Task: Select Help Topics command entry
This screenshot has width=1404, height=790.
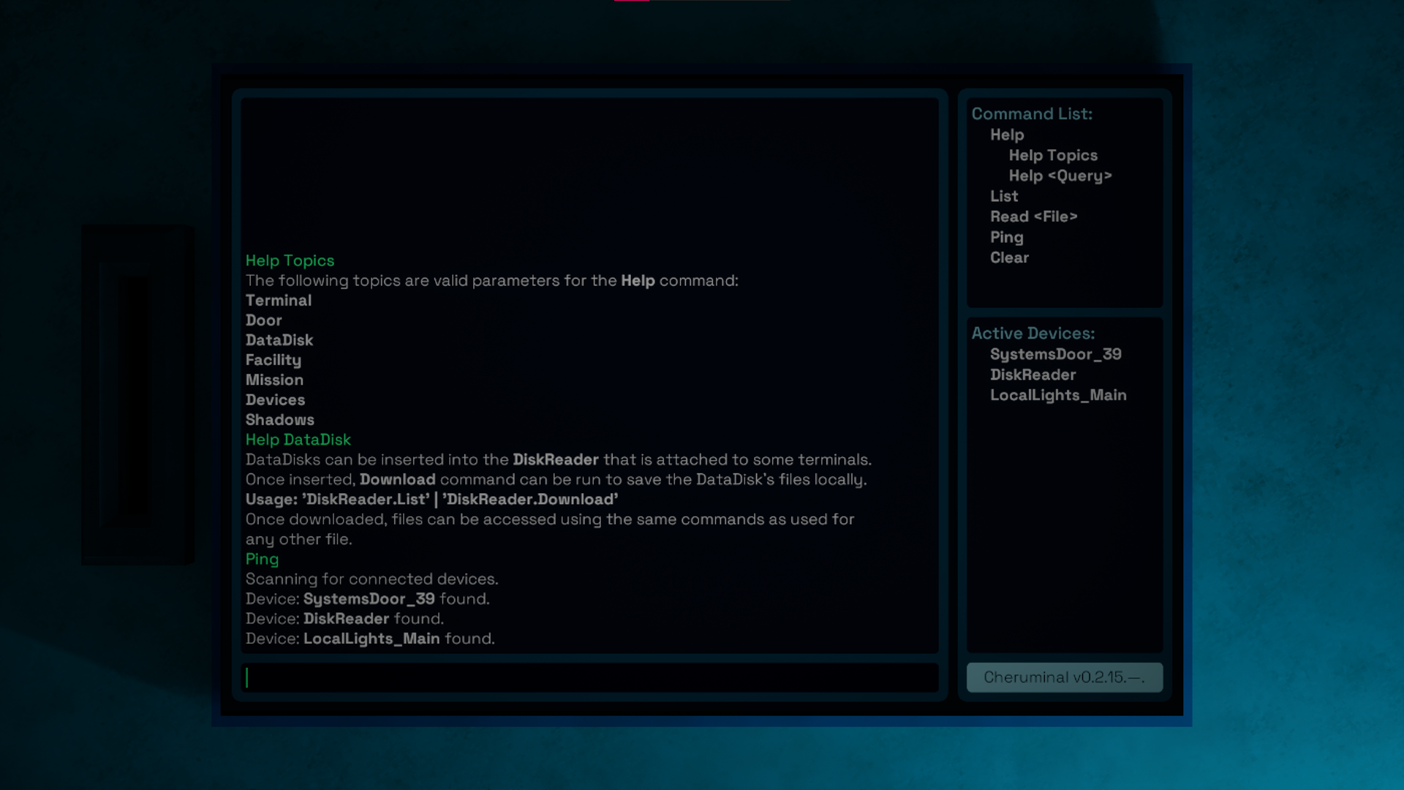Action: coord(1052,155)
